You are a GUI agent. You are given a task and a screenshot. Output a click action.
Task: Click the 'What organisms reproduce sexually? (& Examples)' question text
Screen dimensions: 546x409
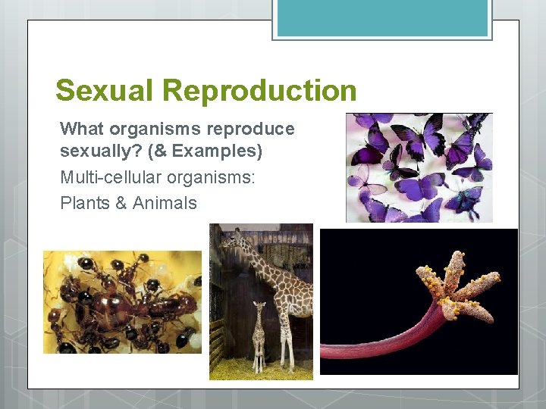[177, 140]
